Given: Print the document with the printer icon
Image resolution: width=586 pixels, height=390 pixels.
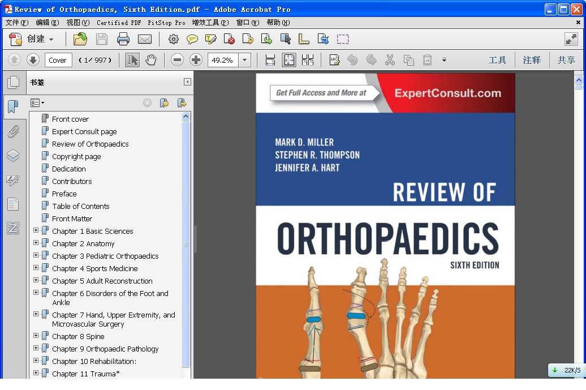Looking at the screenshot, I should (123, 39).
